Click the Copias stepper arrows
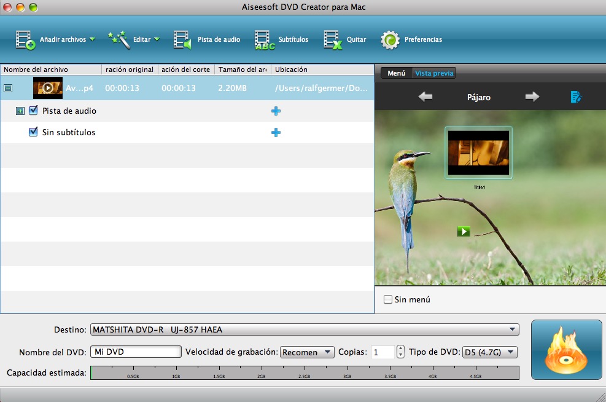Screen dimensions: 606x402 click(400, 352)
